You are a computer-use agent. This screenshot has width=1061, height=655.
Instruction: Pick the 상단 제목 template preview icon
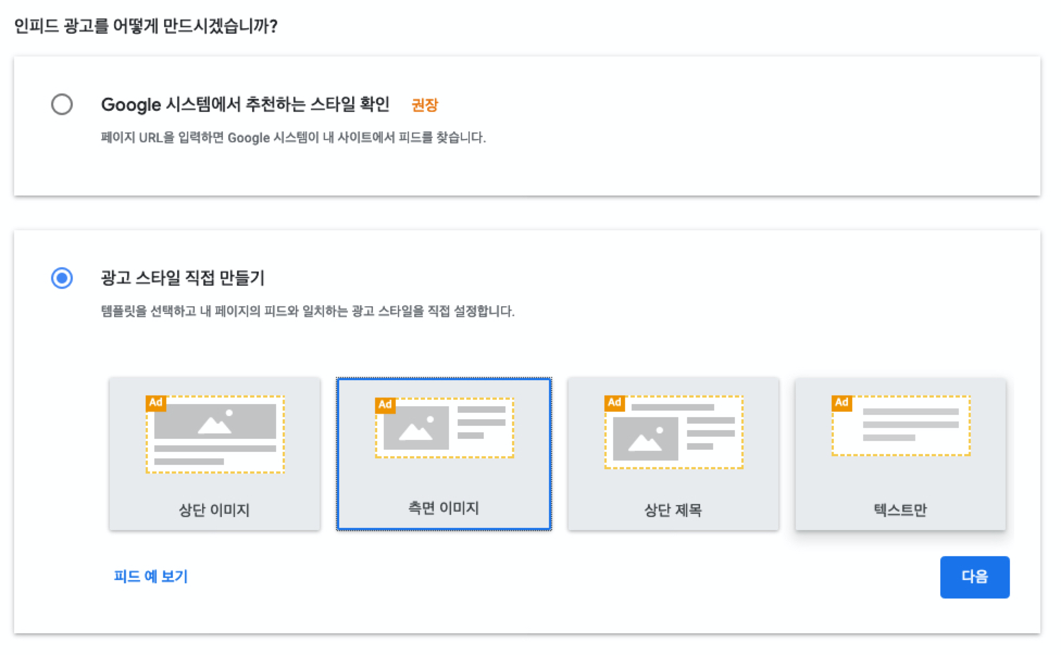[x=674, y=432]
